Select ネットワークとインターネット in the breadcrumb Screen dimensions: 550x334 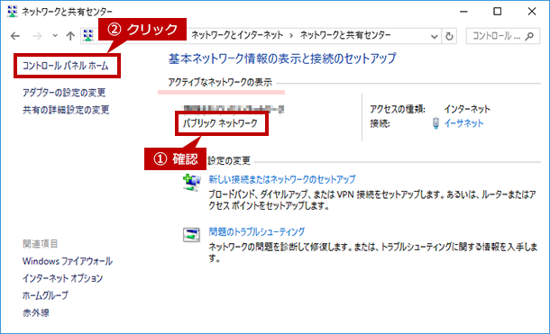click(x=237, y=35)
